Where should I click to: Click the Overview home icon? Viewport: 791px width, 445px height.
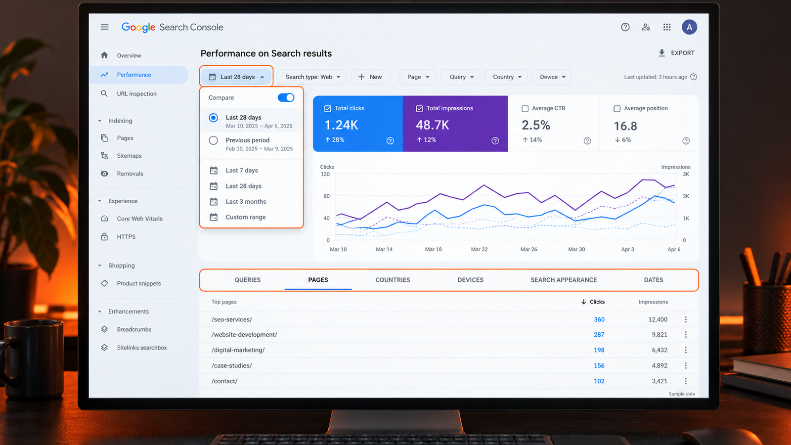[104, 55]
